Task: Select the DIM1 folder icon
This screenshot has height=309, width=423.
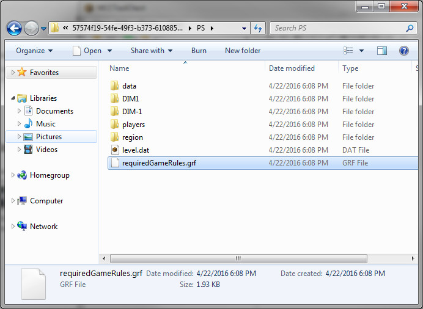Action: coord(114,98)
